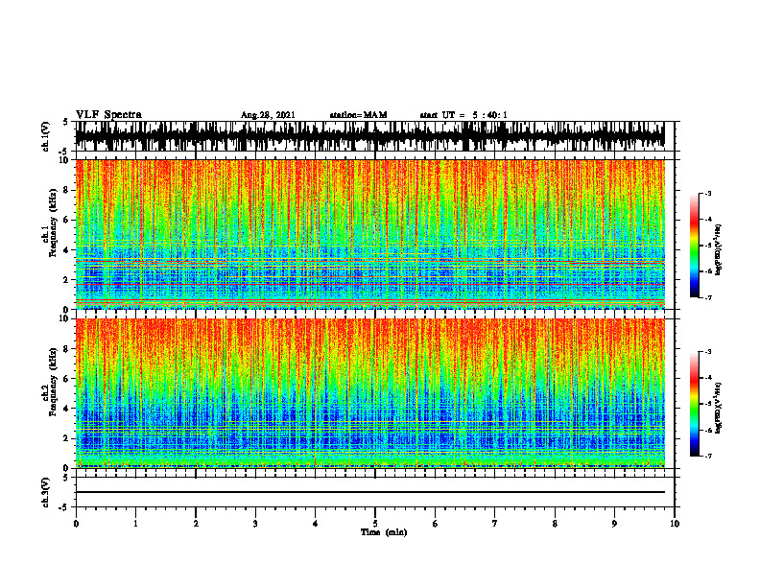
Task: Click time axis tick label "3"
Action: click(255, 524)
